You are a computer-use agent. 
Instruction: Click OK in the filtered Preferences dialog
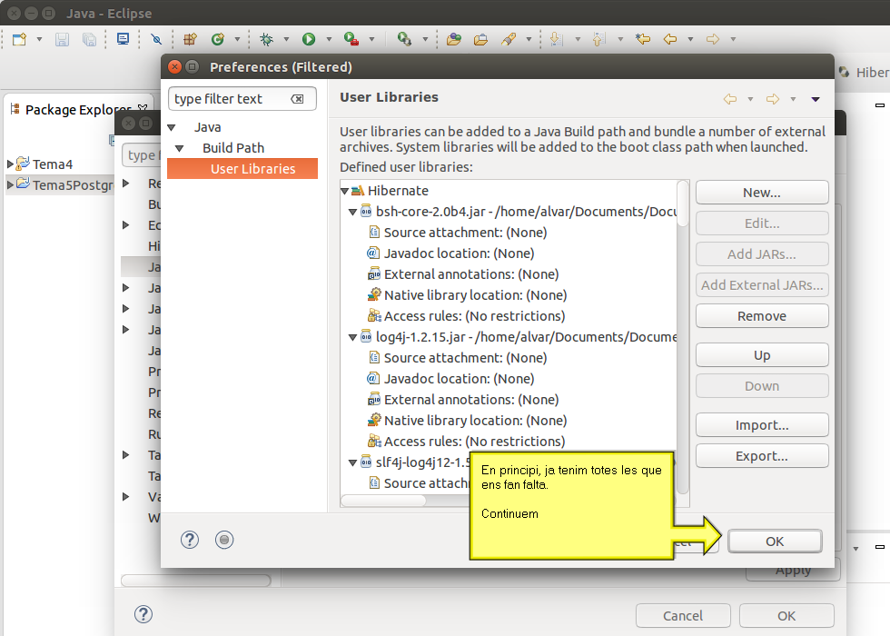[775, 542]
